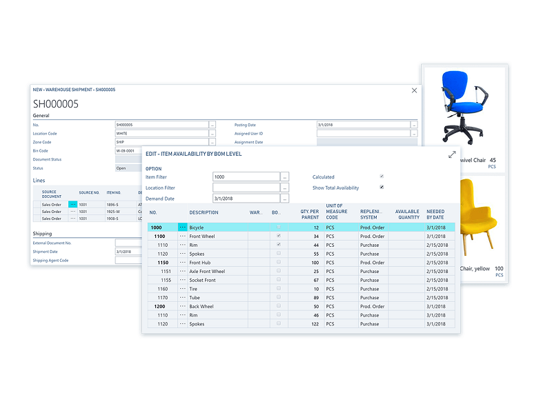Viewport: 552px width, 413px height.
Task: Sort by Needed By Date column header
Action: 435,214
